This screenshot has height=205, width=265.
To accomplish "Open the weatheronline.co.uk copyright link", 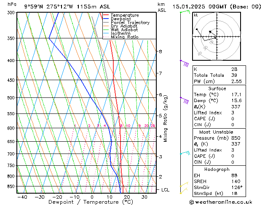I will [x=221, y=202].
